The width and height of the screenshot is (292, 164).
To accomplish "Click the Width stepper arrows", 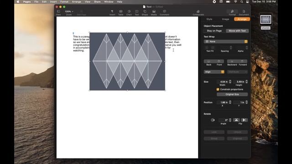I will coord(230,82).
